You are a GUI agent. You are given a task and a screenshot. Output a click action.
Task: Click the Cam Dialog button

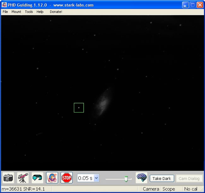[189, 179]
